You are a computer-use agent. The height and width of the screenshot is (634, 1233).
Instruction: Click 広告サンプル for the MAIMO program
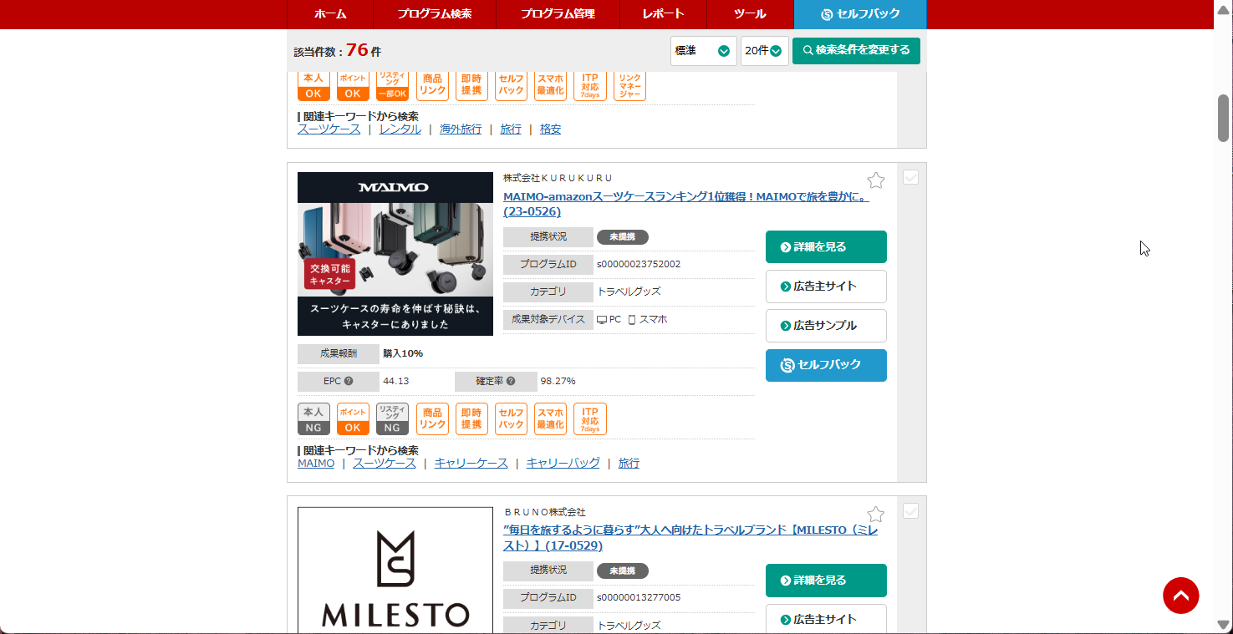[x=826, y=326]
